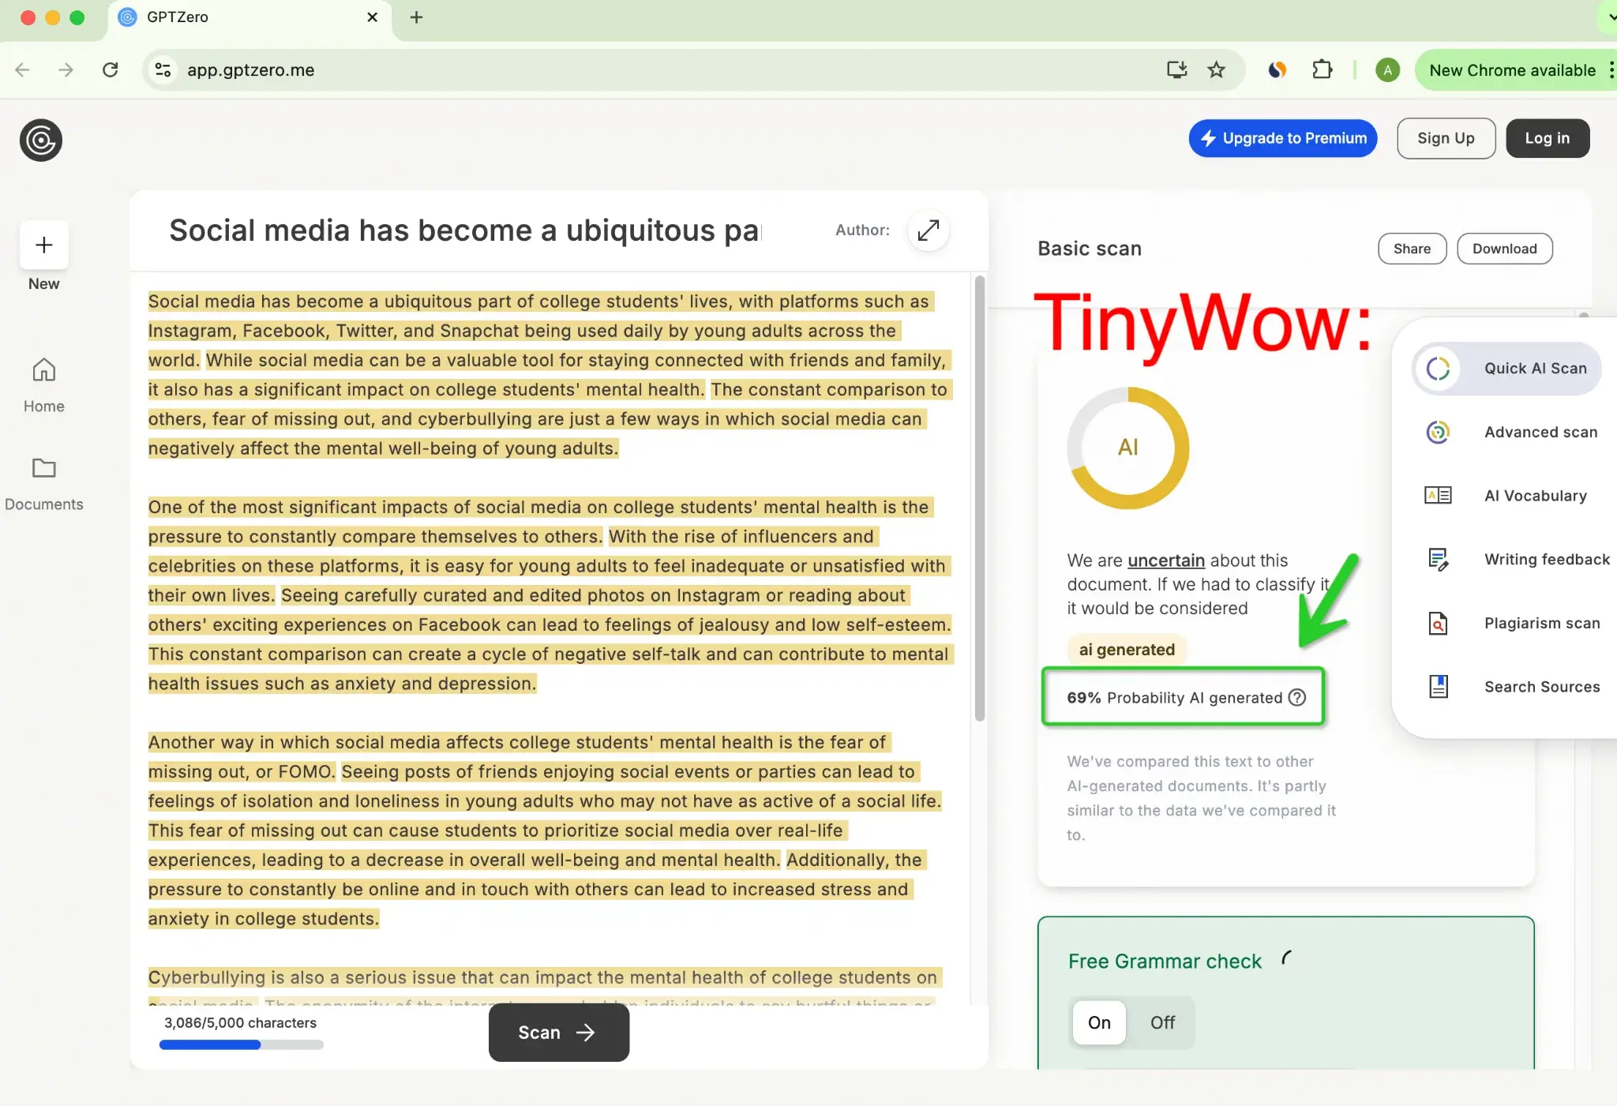This screenshot has height=1106, width=1617.
Task: Open new browser tab
Action: click(x=416, y=17)
